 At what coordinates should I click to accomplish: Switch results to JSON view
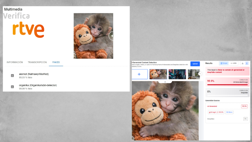point(234,63)
